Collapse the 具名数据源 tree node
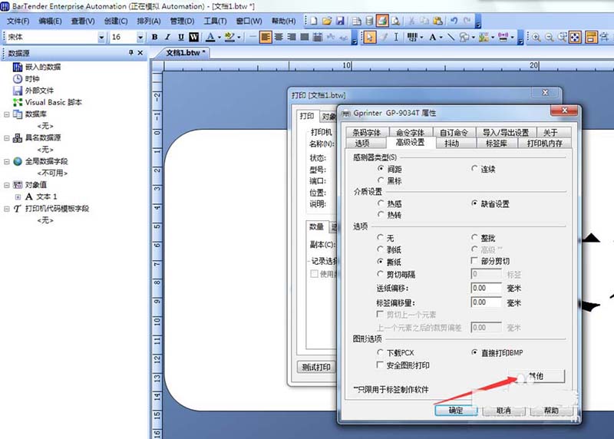This screenshot has height=439, width=614. point(7,138)
